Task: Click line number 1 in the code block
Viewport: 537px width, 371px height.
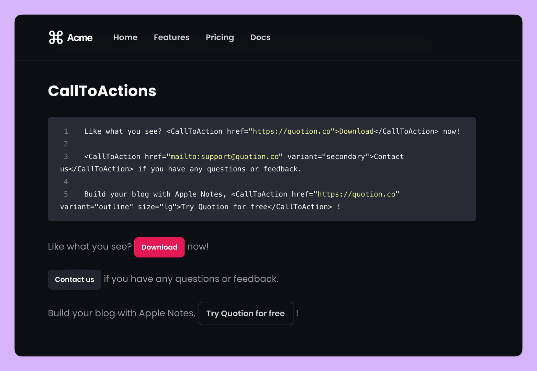Action: point(66,131)
